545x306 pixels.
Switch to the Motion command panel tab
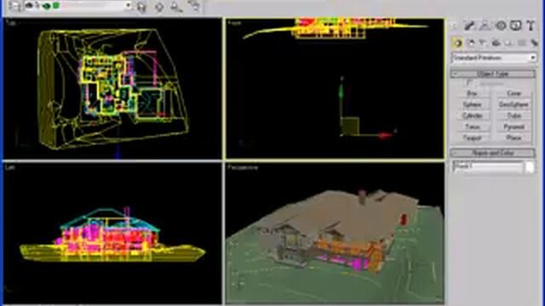pos(501,25)
